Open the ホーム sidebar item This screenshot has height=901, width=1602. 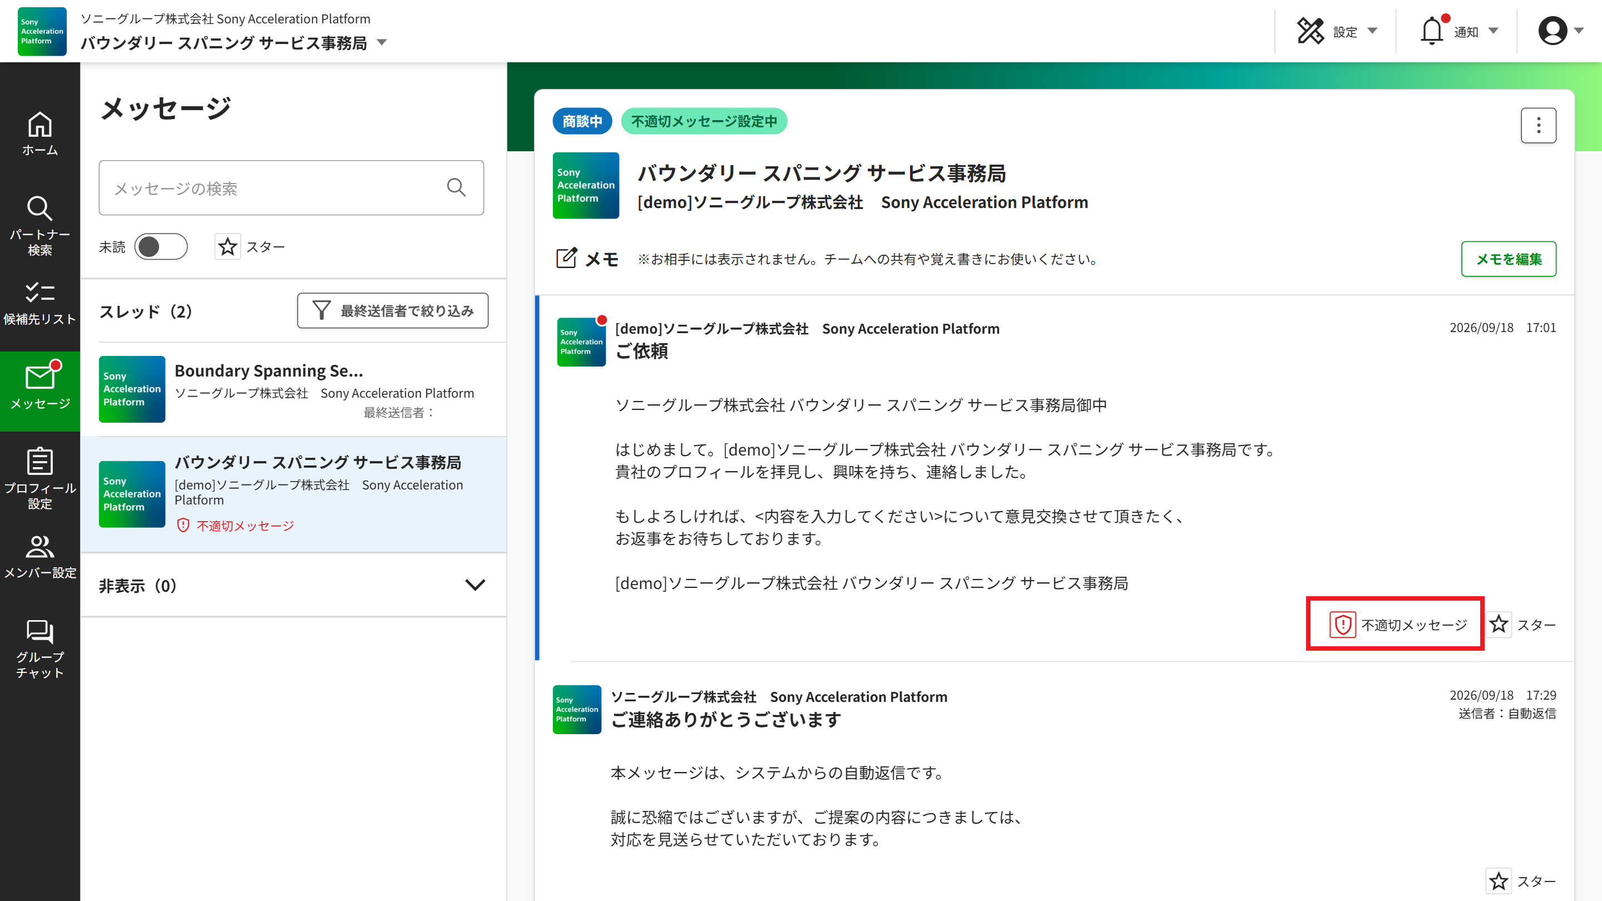40,133
